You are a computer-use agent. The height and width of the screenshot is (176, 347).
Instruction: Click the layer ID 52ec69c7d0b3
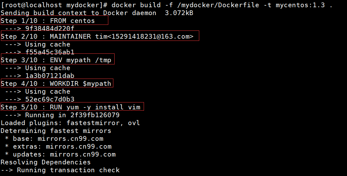(50, 99)
